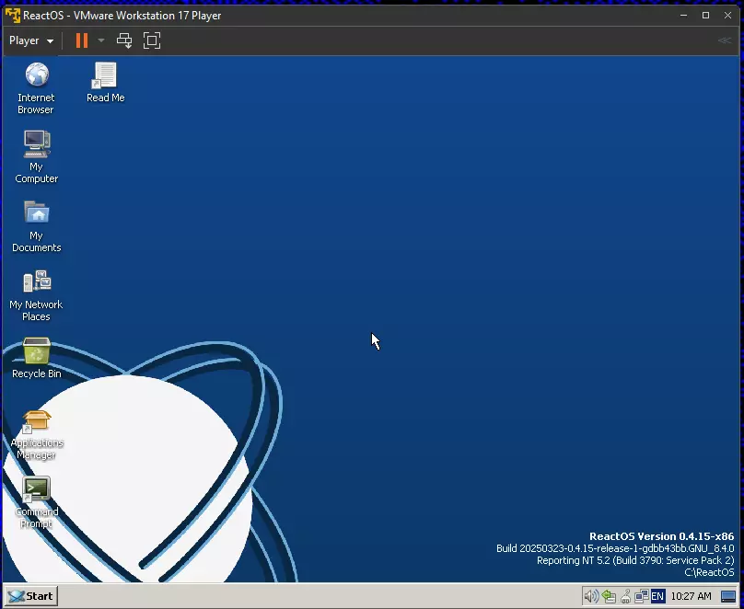Open the Player menu

pyautogui.click(x=30, y=40)
